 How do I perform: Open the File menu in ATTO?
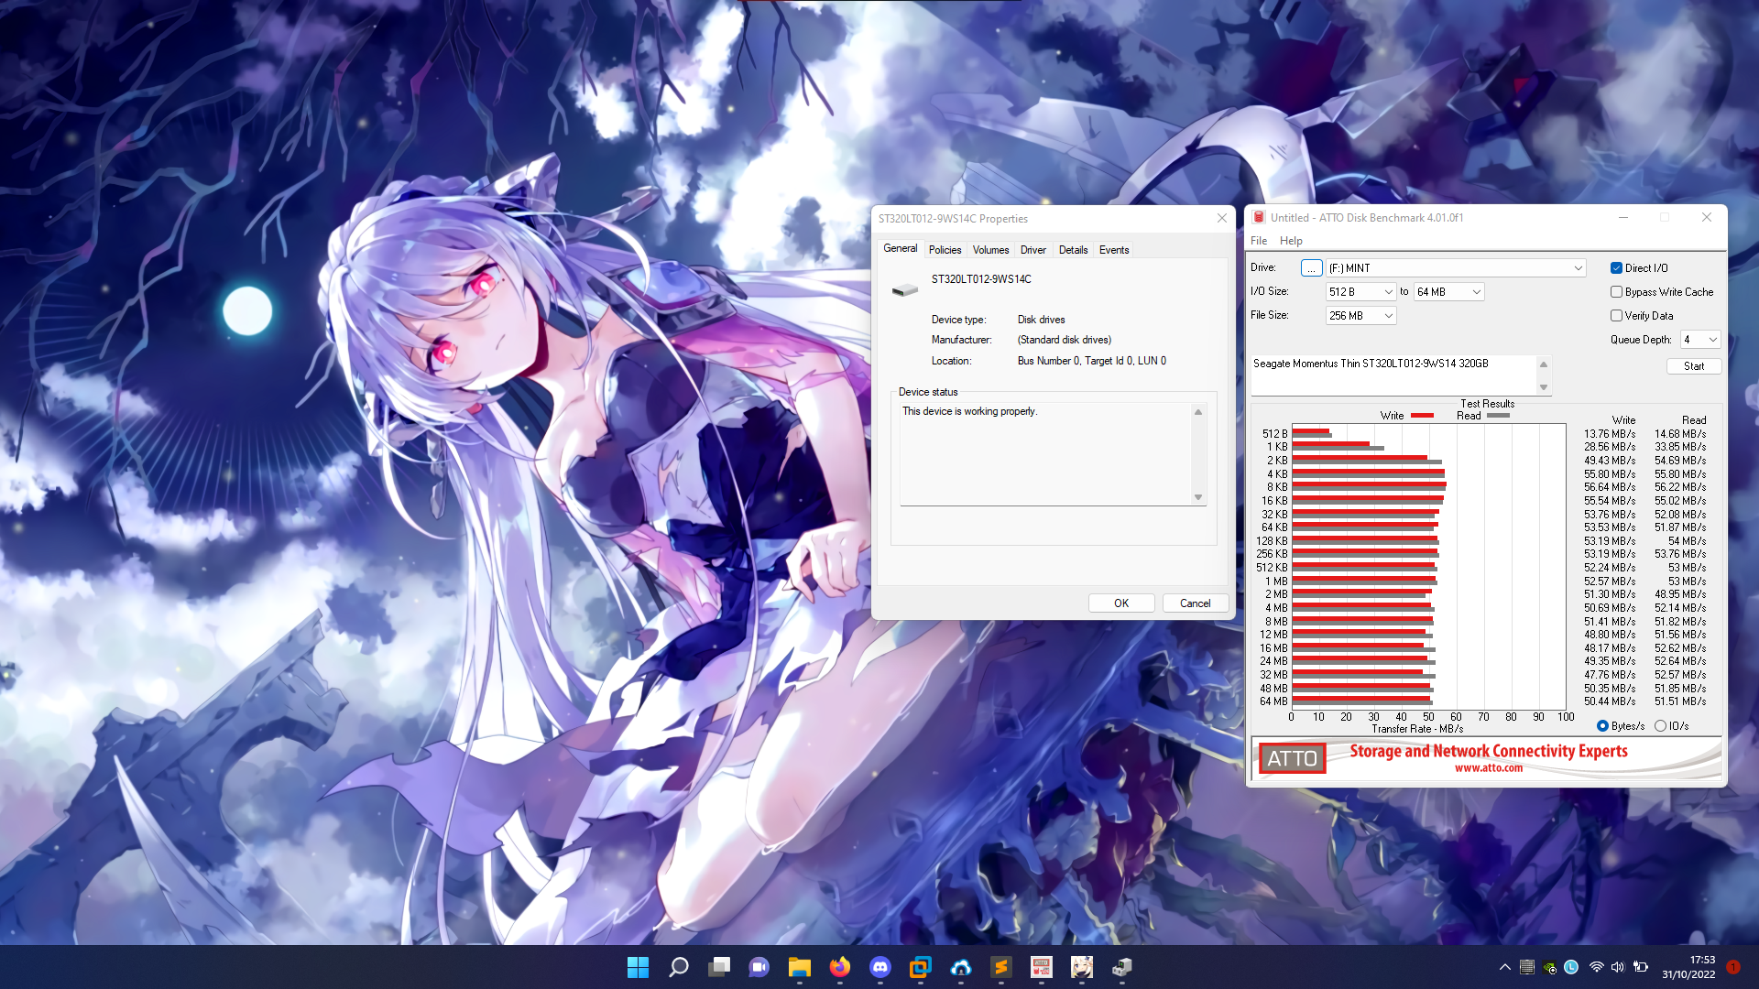[x=1259, y=241]
